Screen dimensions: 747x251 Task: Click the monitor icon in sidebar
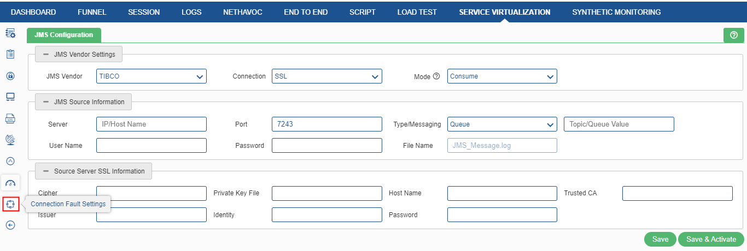(10, 97)
